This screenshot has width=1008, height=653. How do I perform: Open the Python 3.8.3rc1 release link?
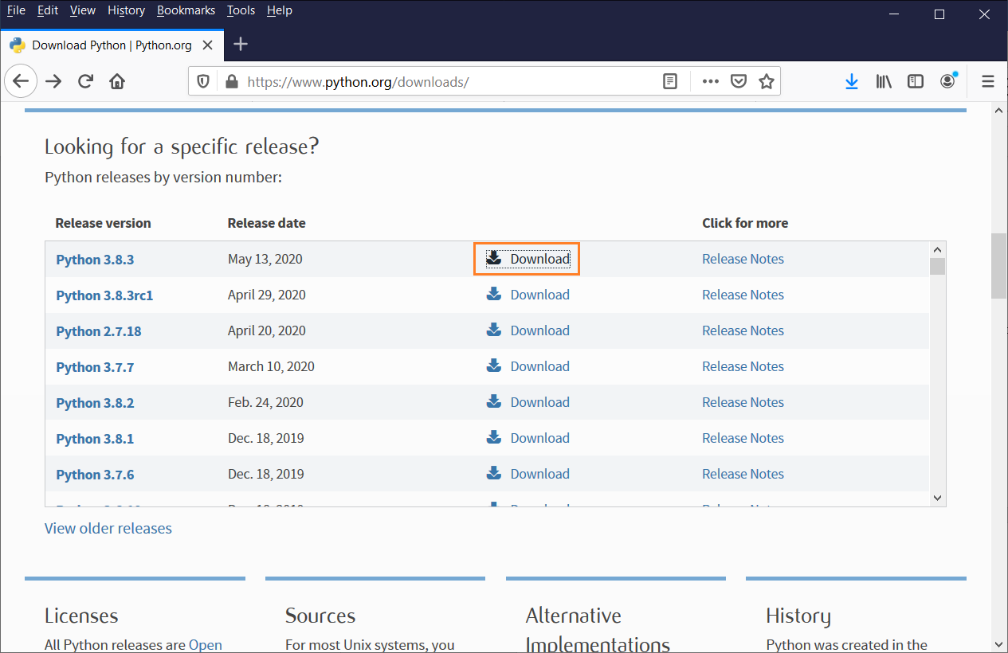point(104,295)
